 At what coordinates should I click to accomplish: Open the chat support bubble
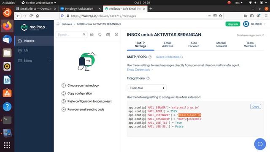(260, 144)
